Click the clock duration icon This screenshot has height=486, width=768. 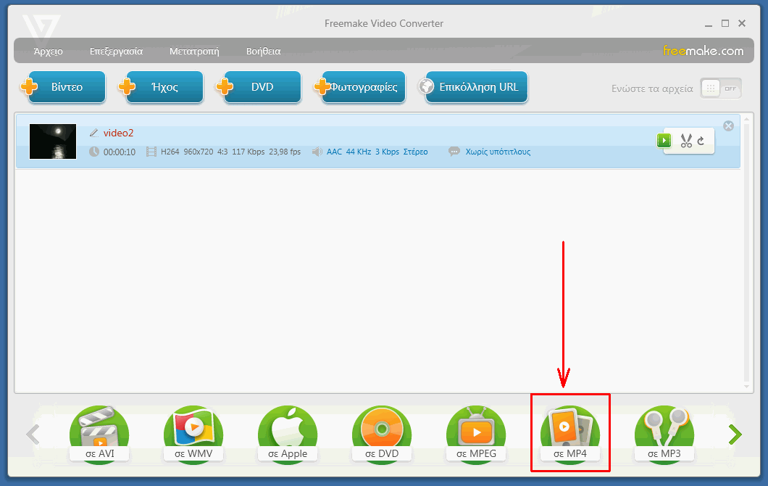pyautogui.click(x=94, y=152)
